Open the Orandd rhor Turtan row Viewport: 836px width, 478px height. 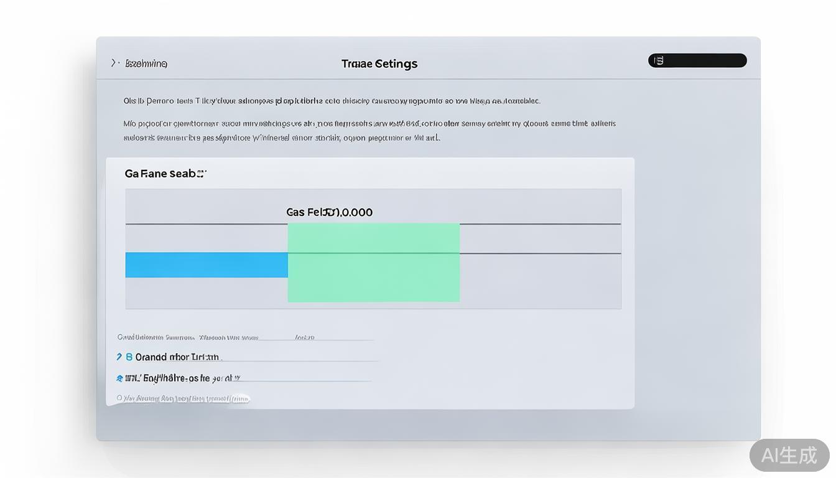(x=178, y=357)
